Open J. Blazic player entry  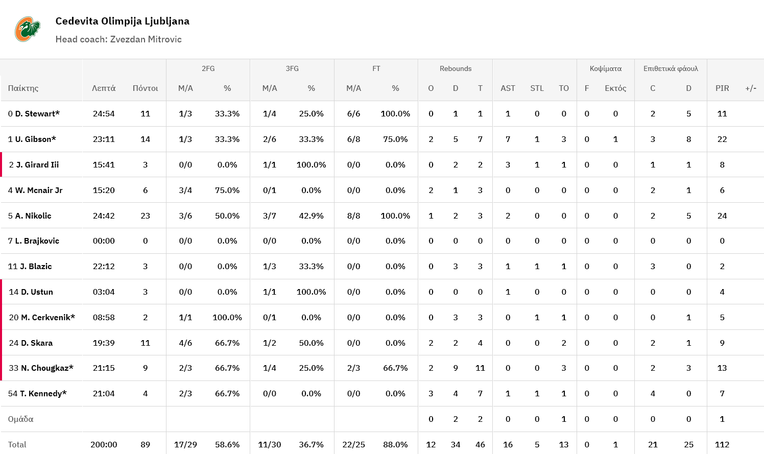pyautogui.click(x=36, y=267)
